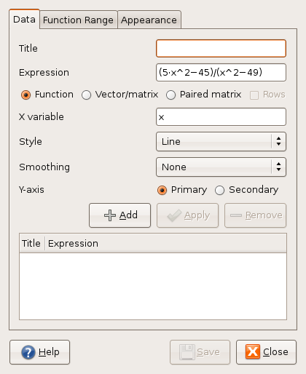Click the X variable input field
This screenshot has height=374, width=306.
[x=221, y=117]
